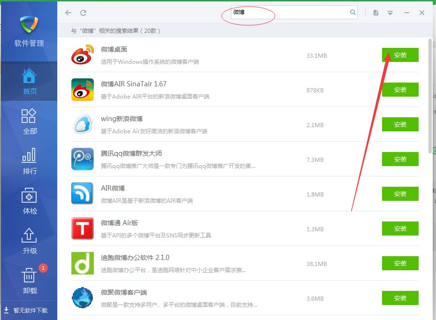Open the 迪跑微博办公软件 2.1.0 title
Viewport: 436px width, 320px height.
tap(135, 258)
